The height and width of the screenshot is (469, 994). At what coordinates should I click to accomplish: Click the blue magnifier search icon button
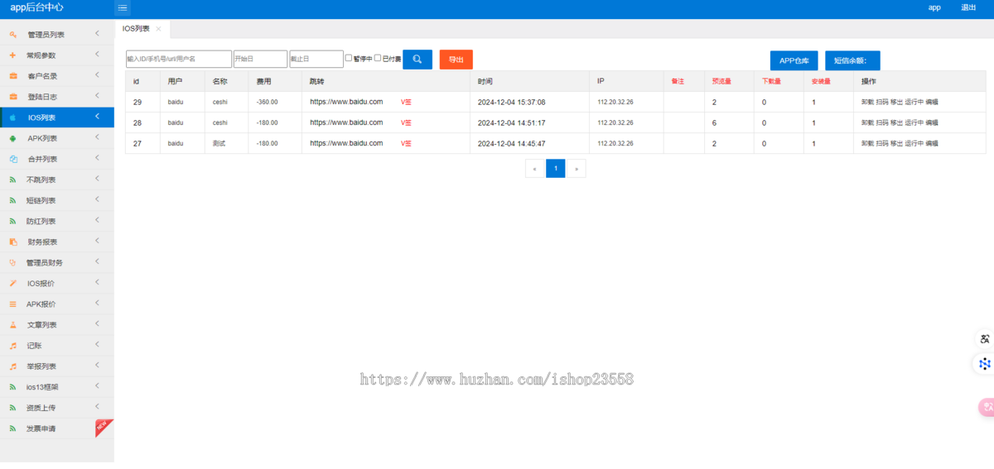coord(417,60)
